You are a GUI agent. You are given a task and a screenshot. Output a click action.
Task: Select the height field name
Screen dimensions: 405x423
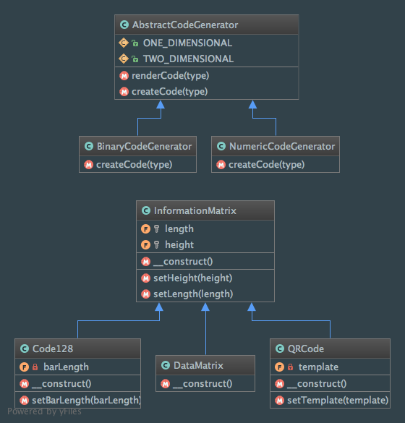pyautogui.click(x=179, y=245)
